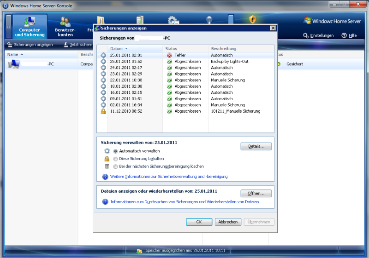The height and width of the screenshot is (258, 369).
Task: Select the computer icon in the list
Action: pyautogui.click(x=14, y=64)
